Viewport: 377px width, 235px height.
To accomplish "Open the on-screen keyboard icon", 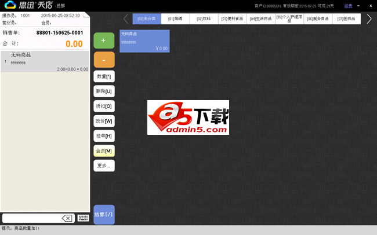I will [83, 218].
